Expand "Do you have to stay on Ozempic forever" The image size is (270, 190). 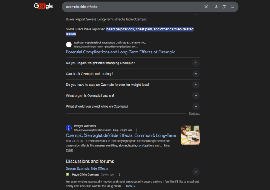click(x=196, y=85)
